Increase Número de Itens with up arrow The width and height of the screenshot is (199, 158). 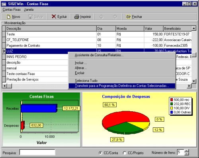pyautogui.click(x=187, y=151)
